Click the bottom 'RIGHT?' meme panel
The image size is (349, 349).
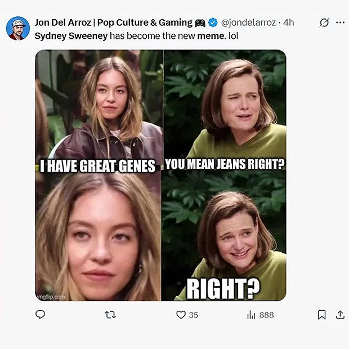224,236
